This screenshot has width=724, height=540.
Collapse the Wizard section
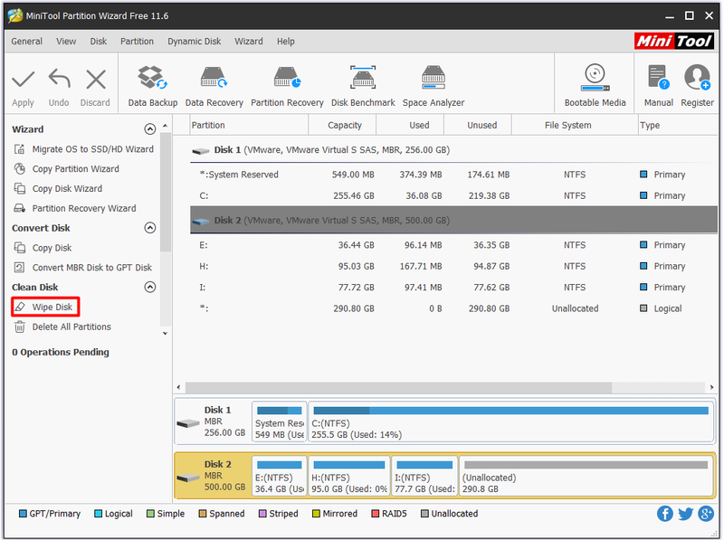[150, 128]
